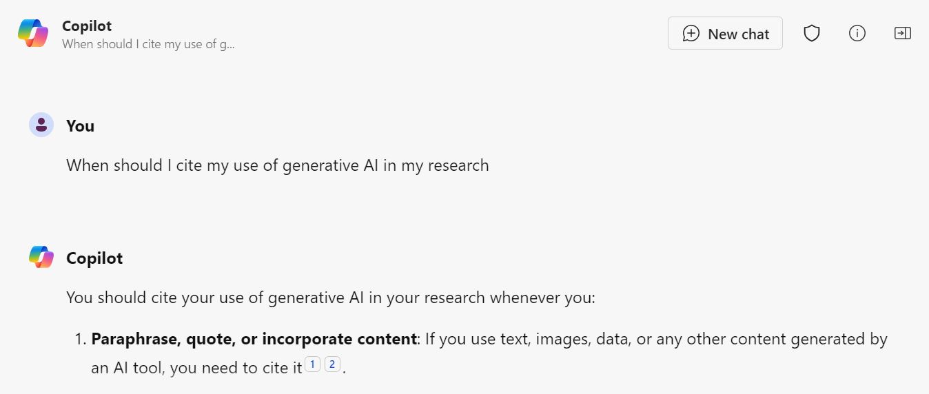Image resolution: width=929 pixels, height=394 pixels.
Task: Click the user avatar beside You
Action: pyautogui.click(x=41, y=125)
